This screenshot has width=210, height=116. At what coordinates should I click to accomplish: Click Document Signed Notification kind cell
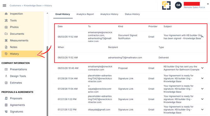click(x=128, y=37)
